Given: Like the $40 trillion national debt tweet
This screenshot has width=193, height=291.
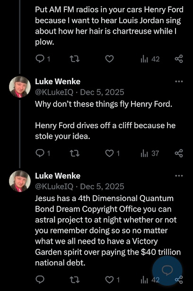Looking at the screenshot, I should click(112, 280).
